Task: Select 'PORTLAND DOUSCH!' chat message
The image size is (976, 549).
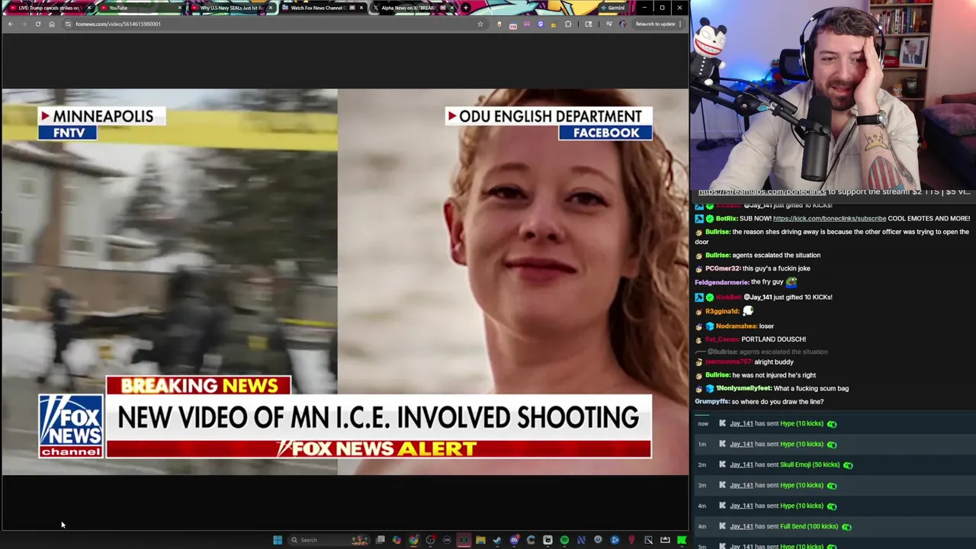Action: coord(774,339)
